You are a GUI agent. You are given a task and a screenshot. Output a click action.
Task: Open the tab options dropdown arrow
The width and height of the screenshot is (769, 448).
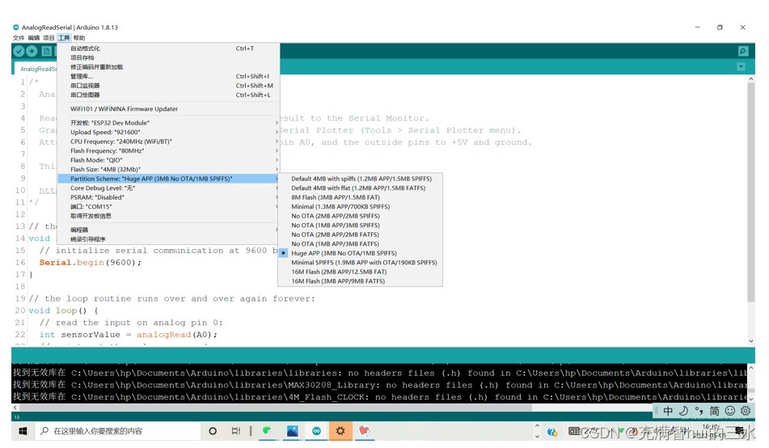coord(741,67)
